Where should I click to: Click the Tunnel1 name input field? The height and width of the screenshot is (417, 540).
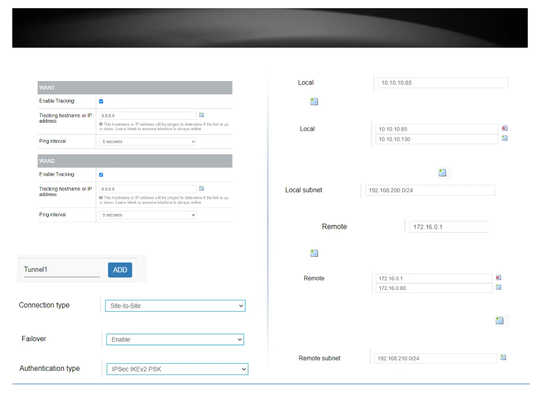pyautogui.click(x=61, y=269)
